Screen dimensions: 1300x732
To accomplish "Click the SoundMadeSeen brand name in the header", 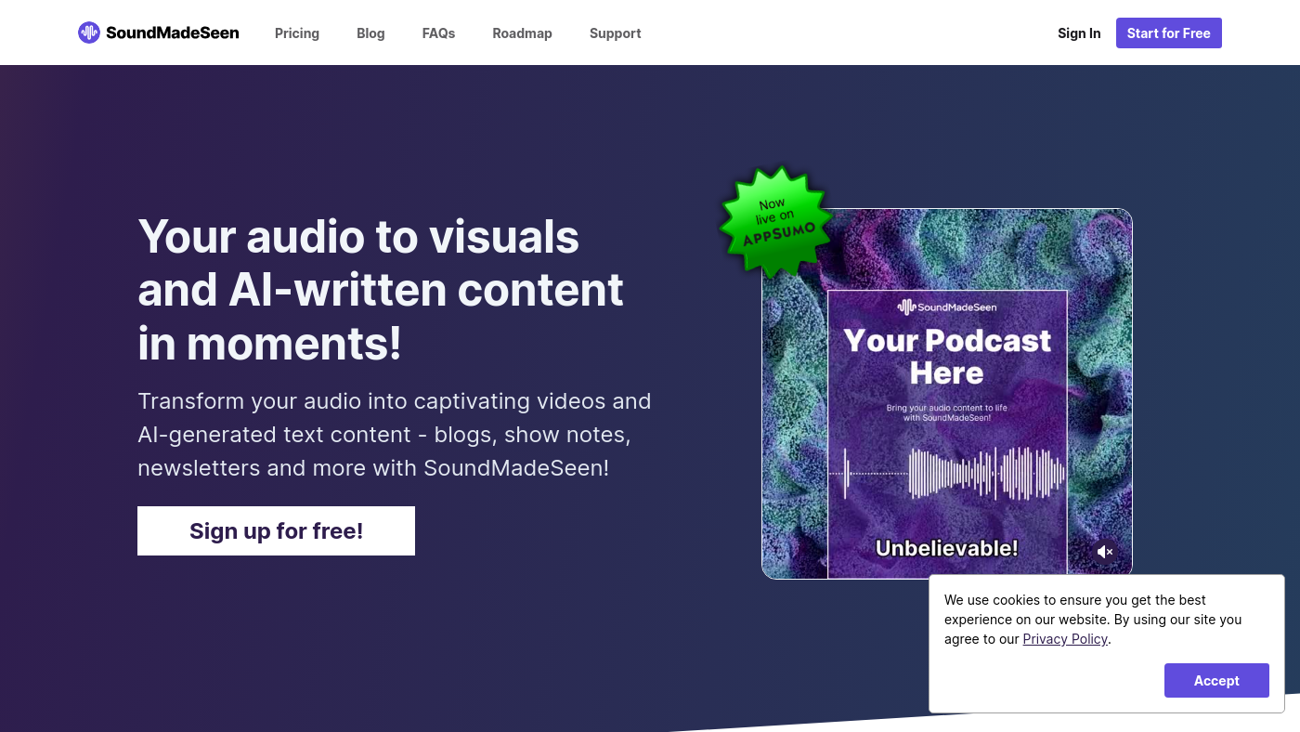I will point(173,33).
